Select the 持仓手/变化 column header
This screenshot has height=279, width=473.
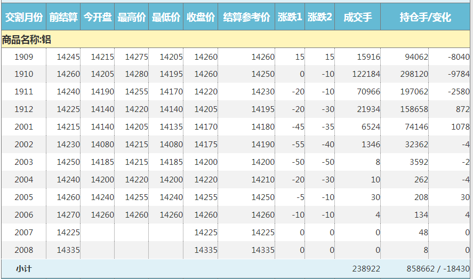[425, 17]
